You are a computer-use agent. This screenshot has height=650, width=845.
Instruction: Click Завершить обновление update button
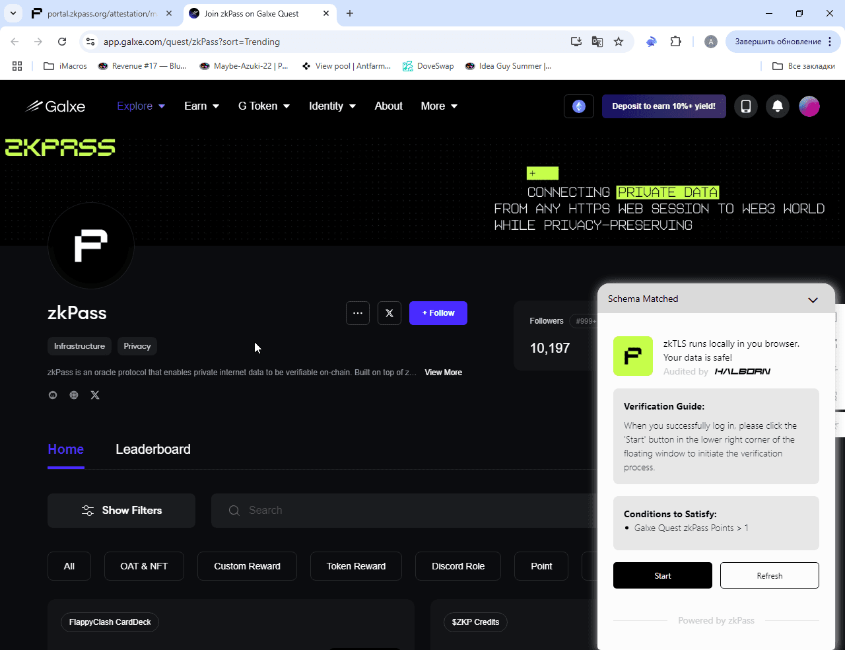coord(783,42)
